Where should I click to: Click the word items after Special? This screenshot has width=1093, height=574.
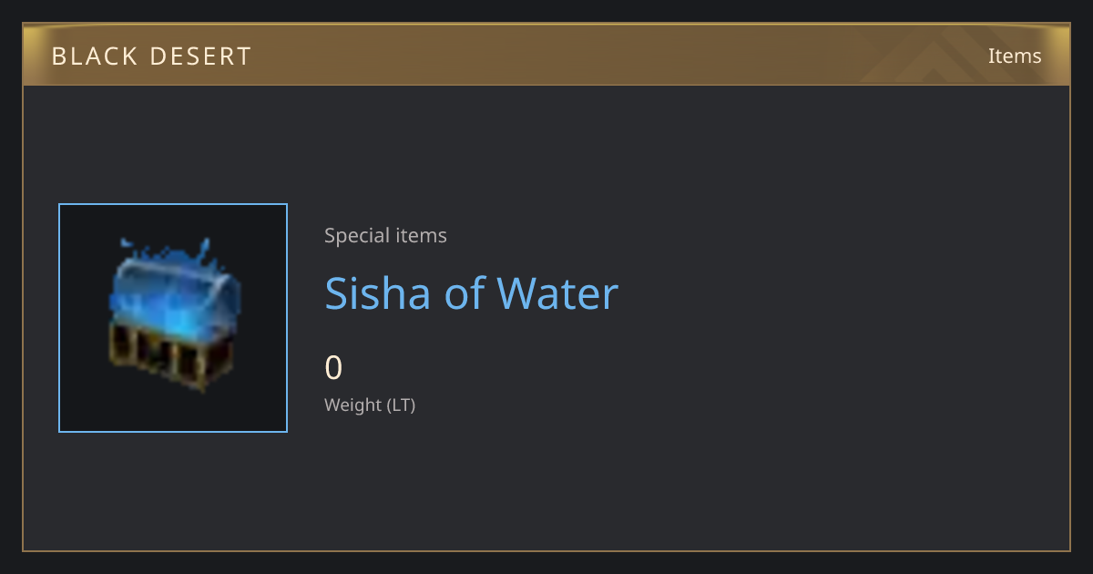coord(422,236)
